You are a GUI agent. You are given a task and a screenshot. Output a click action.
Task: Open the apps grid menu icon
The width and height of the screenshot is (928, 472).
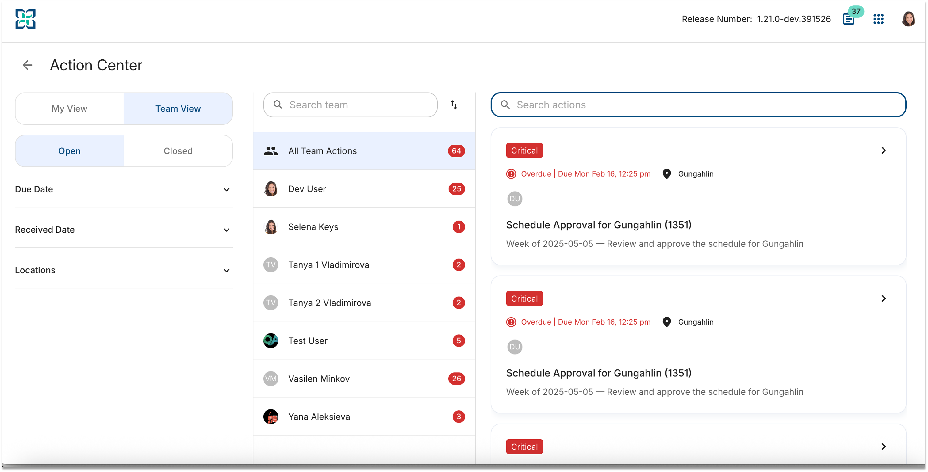(879, 19)
